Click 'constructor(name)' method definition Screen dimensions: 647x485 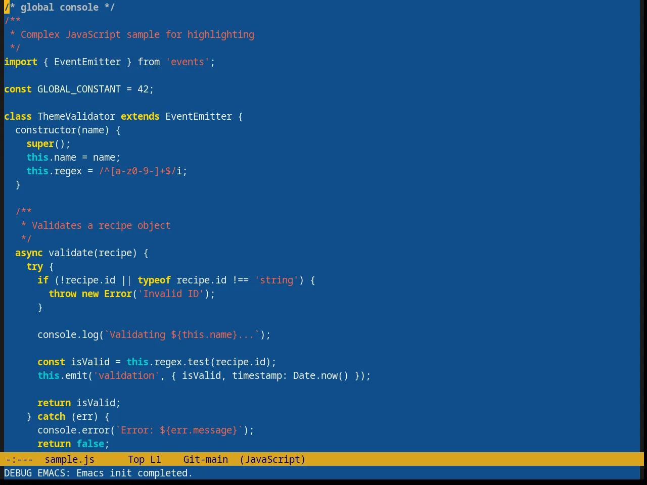coord(62,130)
